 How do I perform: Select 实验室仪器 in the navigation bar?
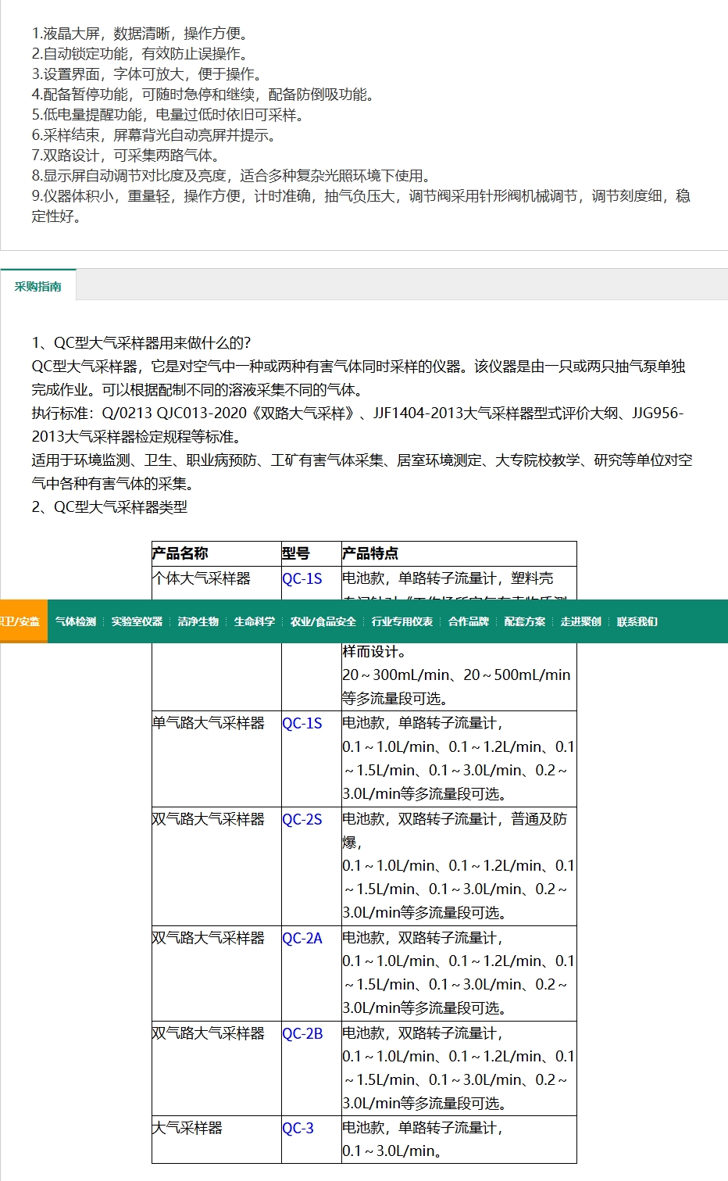pos(137,621)
